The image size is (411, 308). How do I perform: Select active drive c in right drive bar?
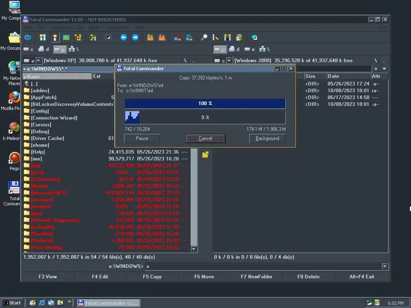click(x=220, y=49)
